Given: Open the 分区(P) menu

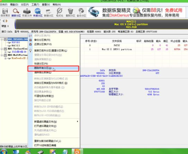Looking at the screenshot, I should (25, 5).
